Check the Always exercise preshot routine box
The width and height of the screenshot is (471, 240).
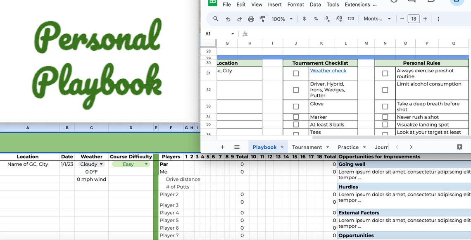click(385, 73)
